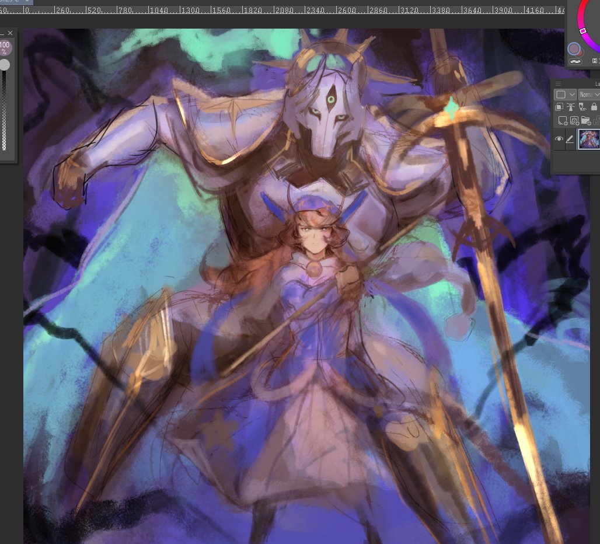Select the transparent color pill swatch

(575, 61)
